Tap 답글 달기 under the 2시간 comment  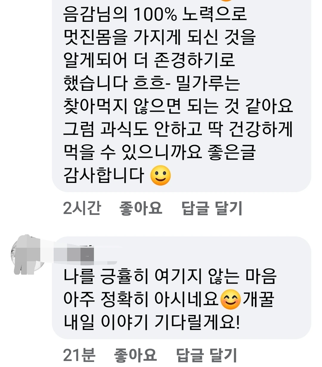(x=212, y=208)
